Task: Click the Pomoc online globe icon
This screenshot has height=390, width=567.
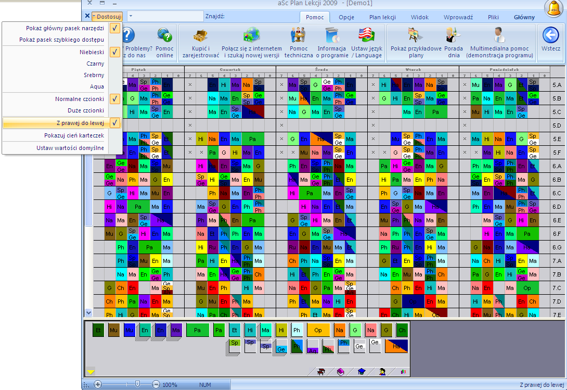Action: click(164, 36)
